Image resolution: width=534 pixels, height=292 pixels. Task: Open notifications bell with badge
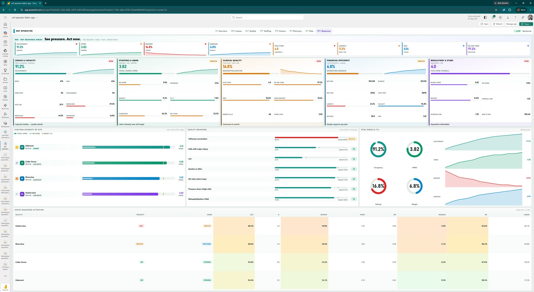[x=493, y=17]
